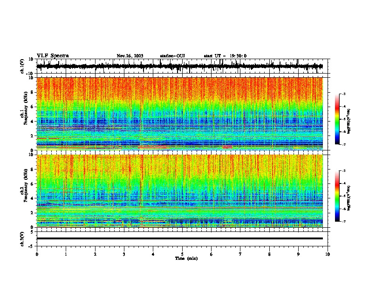The width and height of the screenshot is (369, 285).
Task: Click the "station=OUI" header label
Action: (172, 56)
